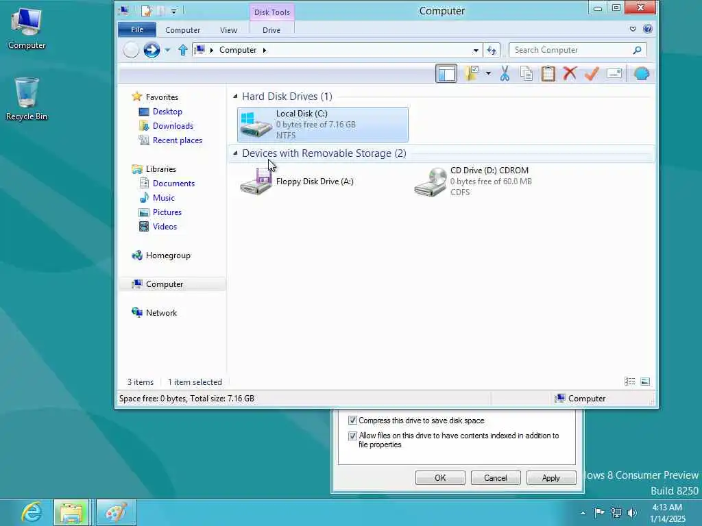Click the scissors Cut icon
This screenshot has height=526, width=702.
pos(505,73)
